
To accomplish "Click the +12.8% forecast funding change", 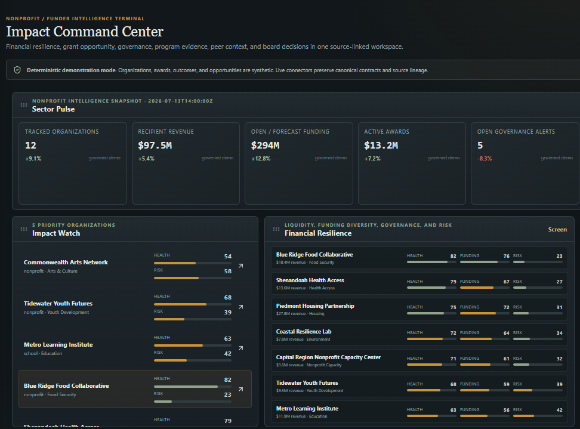I will (x=261, y=158).
